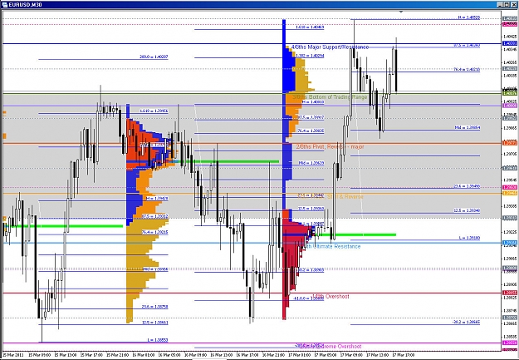Click the orange-red 2/8ths price tag on axis

[x=510, y=143]
